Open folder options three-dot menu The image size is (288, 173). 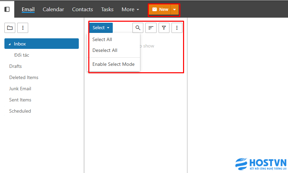tap(23, 28)
